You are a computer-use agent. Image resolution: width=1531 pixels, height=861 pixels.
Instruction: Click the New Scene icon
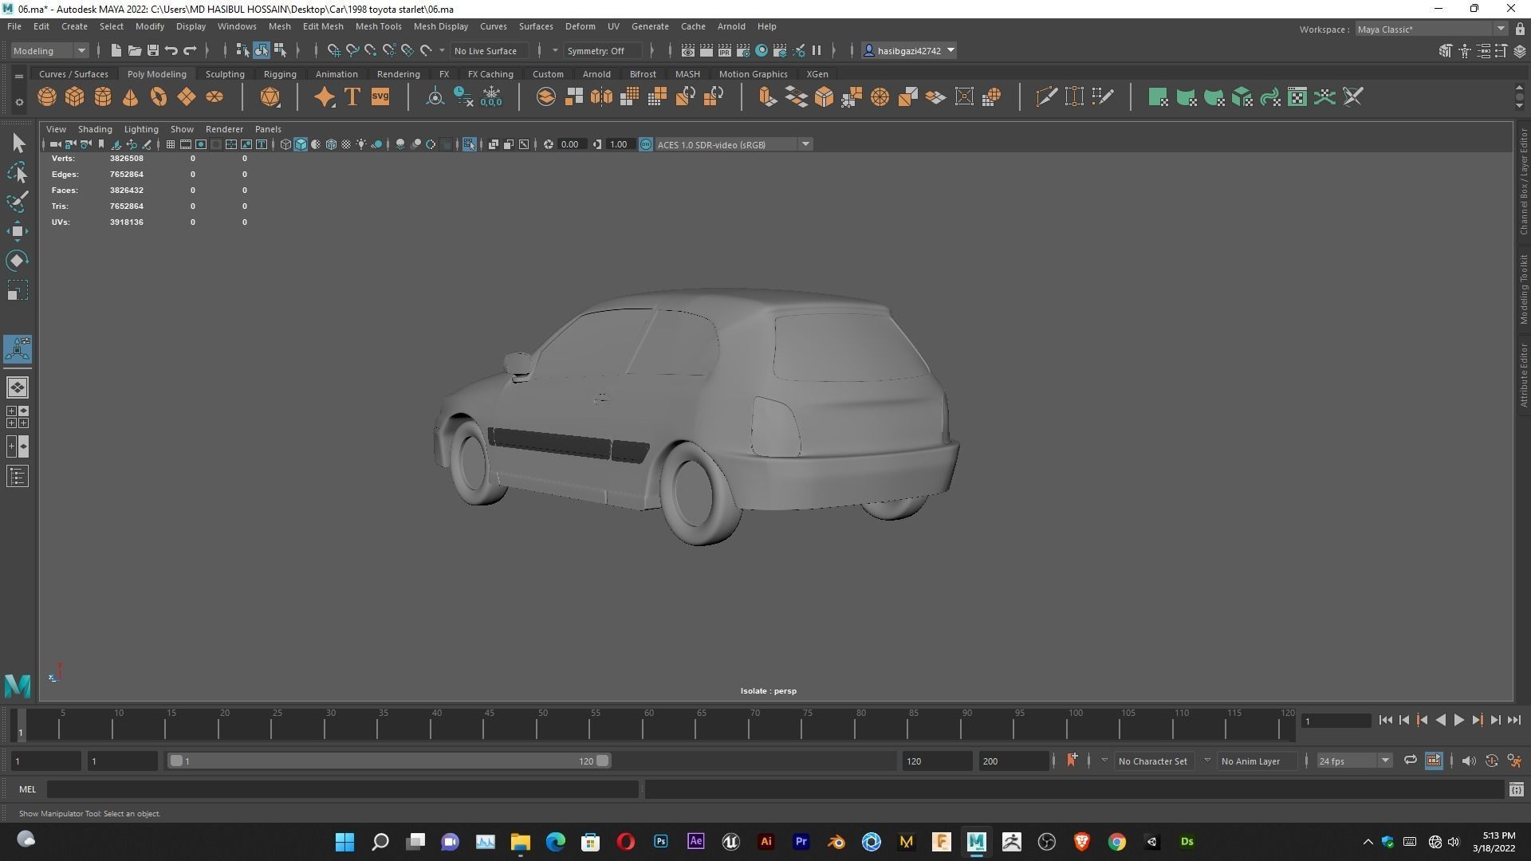116,50
